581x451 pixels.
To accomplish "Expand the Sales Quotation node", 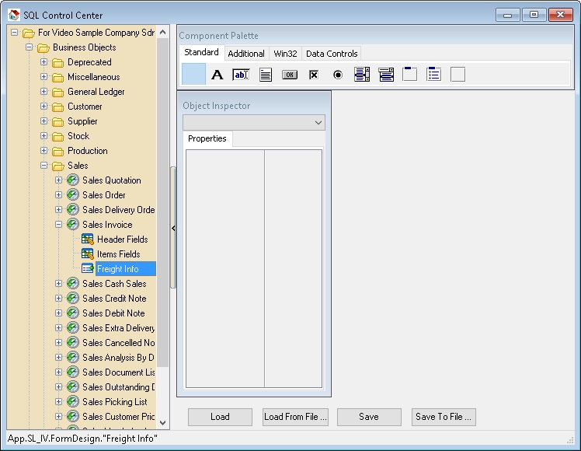I will coord(58,180).
